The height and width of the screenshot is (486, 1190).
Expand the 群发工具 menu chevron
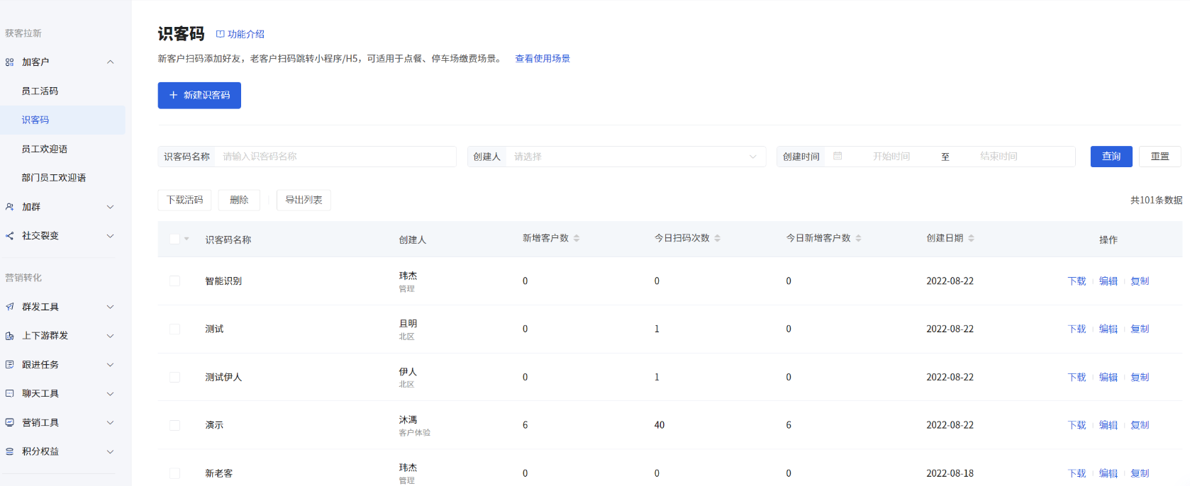click(110, 307)
